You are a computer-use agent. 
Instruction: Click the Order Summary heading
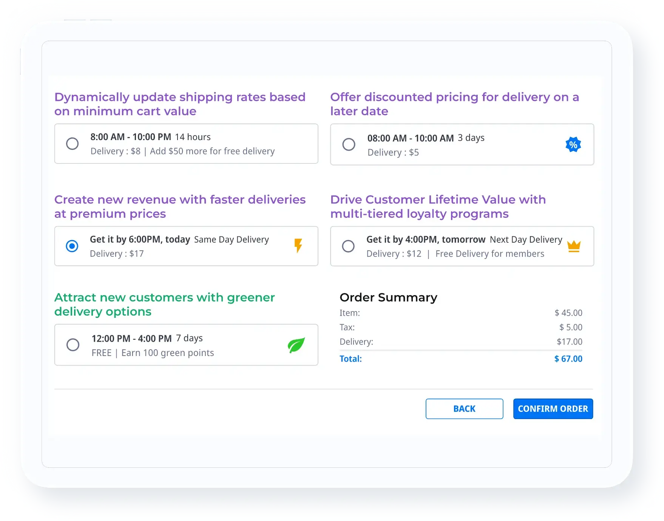(x=388, y=297)
